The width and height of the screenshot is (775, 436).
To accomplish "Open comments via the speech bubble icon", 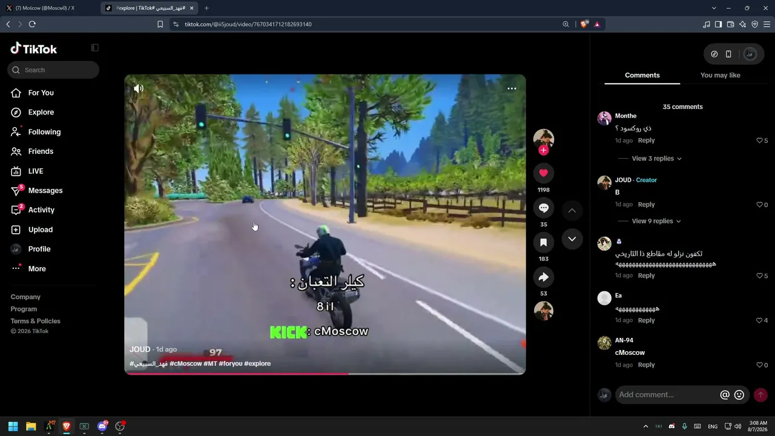I will (543, 208).
